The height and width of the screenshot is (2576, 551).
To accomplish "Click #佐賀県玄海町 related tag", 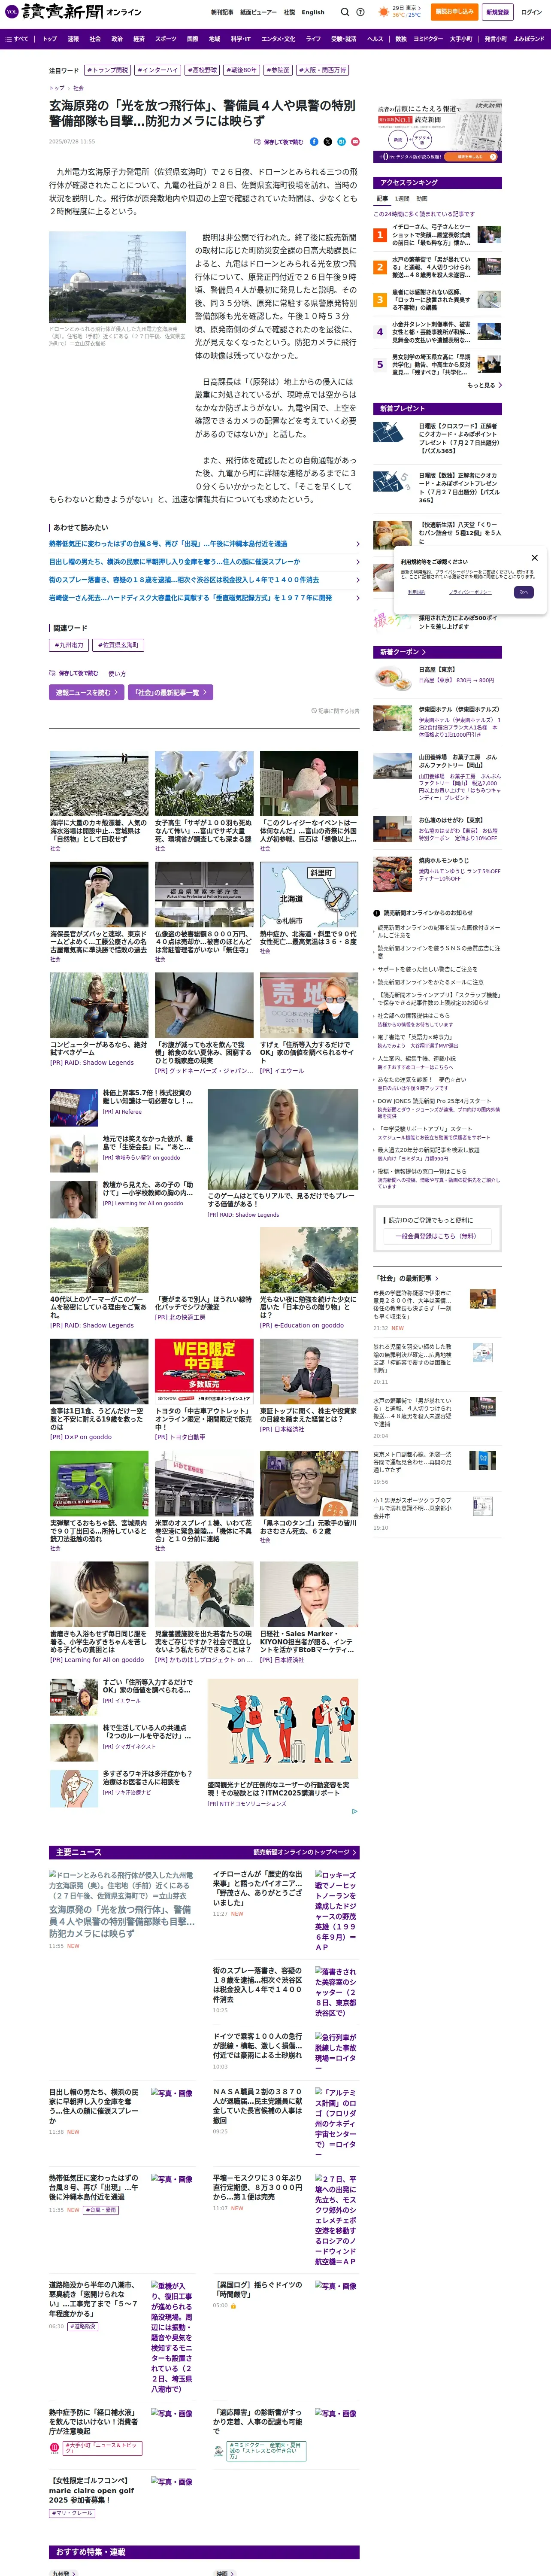I will [x=119, y=645].
